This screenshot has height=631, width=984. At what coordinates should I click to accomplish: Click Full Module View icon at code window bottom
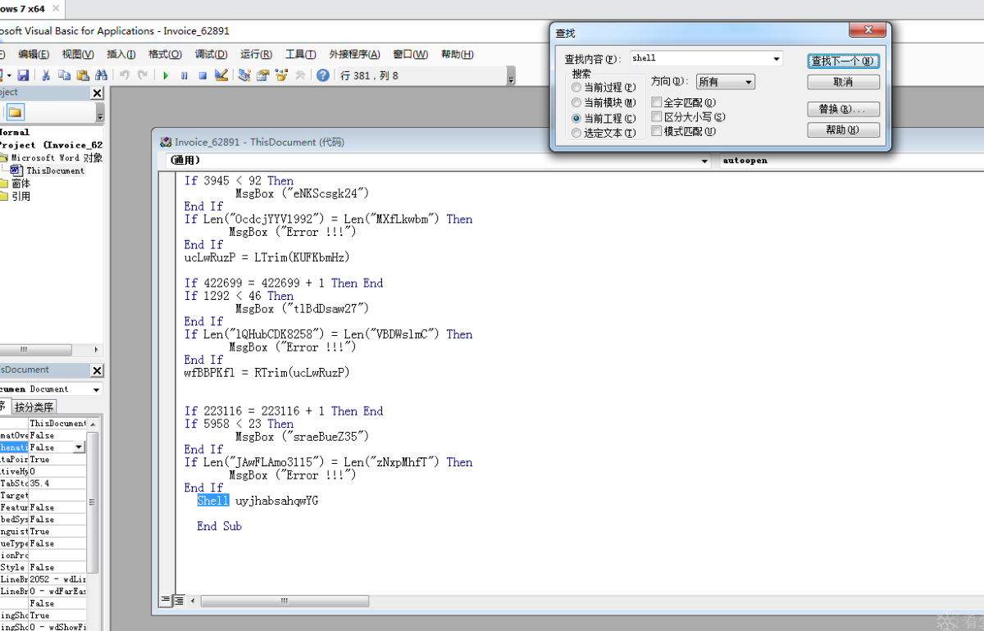click(179, 601)
